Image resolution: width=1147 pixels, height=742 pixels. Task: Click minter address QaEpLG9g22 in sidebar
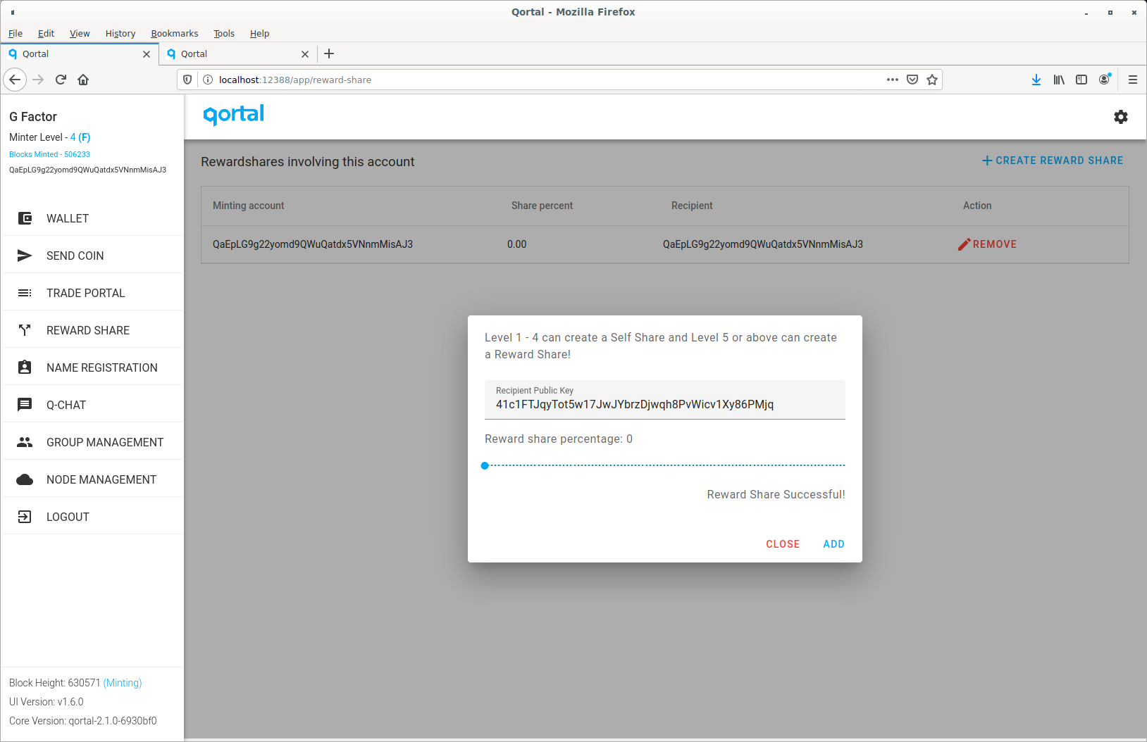pyautogui.click(x=87, y=170)
